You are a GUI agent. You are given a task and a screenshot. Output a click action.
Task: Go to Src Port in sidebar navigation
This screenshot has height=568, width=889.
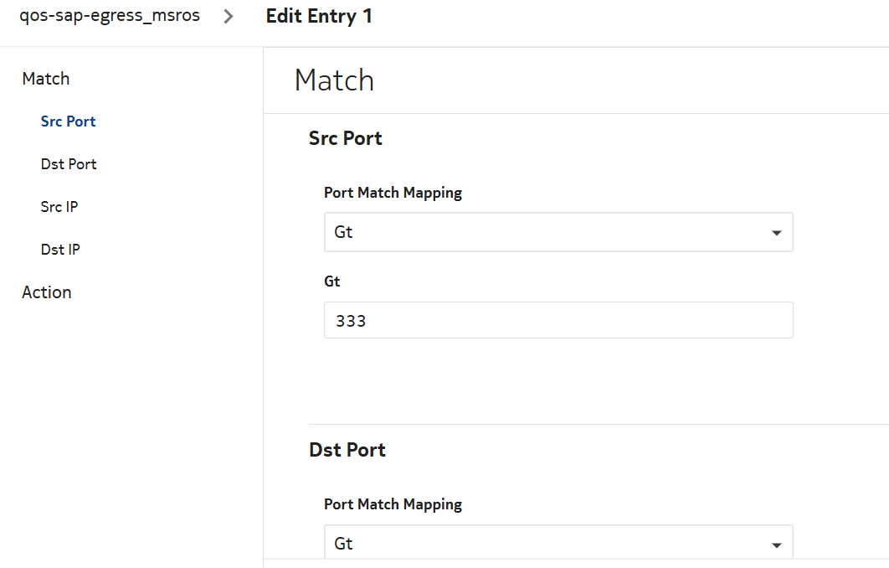68,121
